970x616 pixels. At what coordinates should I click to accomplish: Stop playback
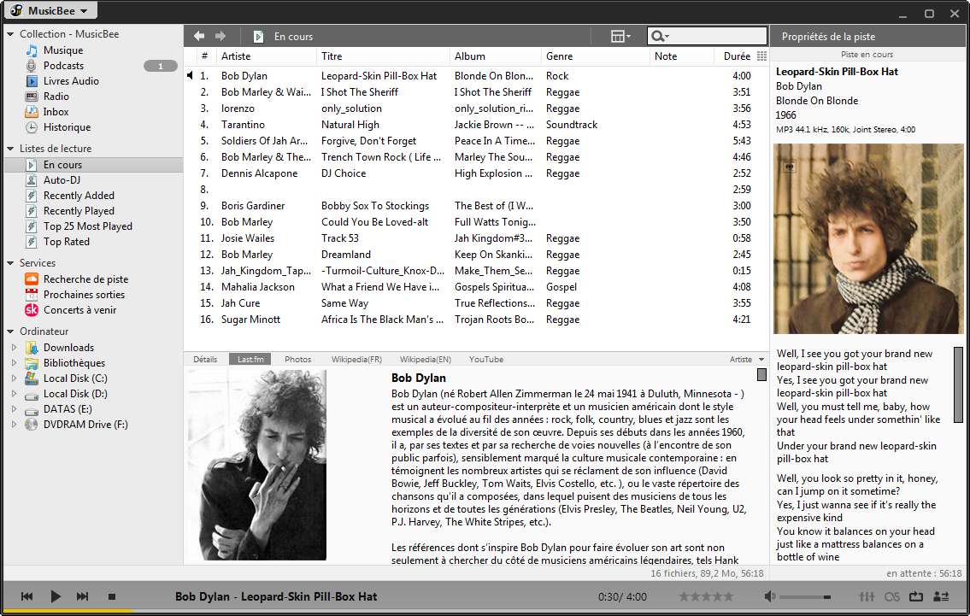112,597
